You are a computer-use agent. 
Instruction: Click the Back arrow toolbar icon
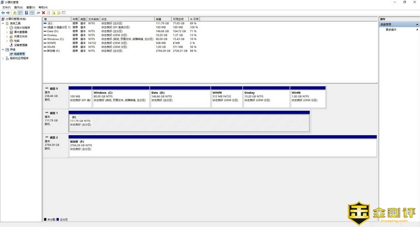pos(3,12)
